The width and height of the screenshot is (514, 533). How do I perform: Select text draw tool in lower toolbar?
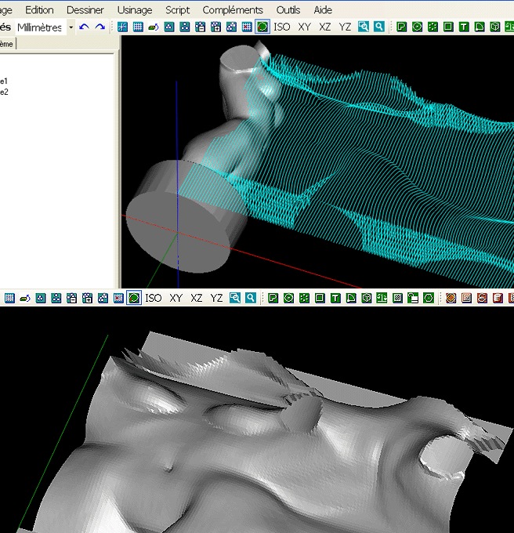pos(335,298)
